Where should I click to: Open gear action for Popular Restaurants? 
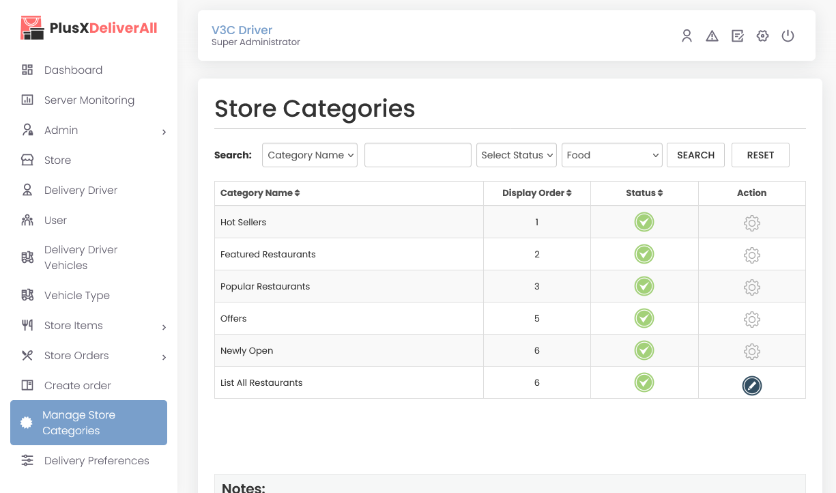(751, 287)
